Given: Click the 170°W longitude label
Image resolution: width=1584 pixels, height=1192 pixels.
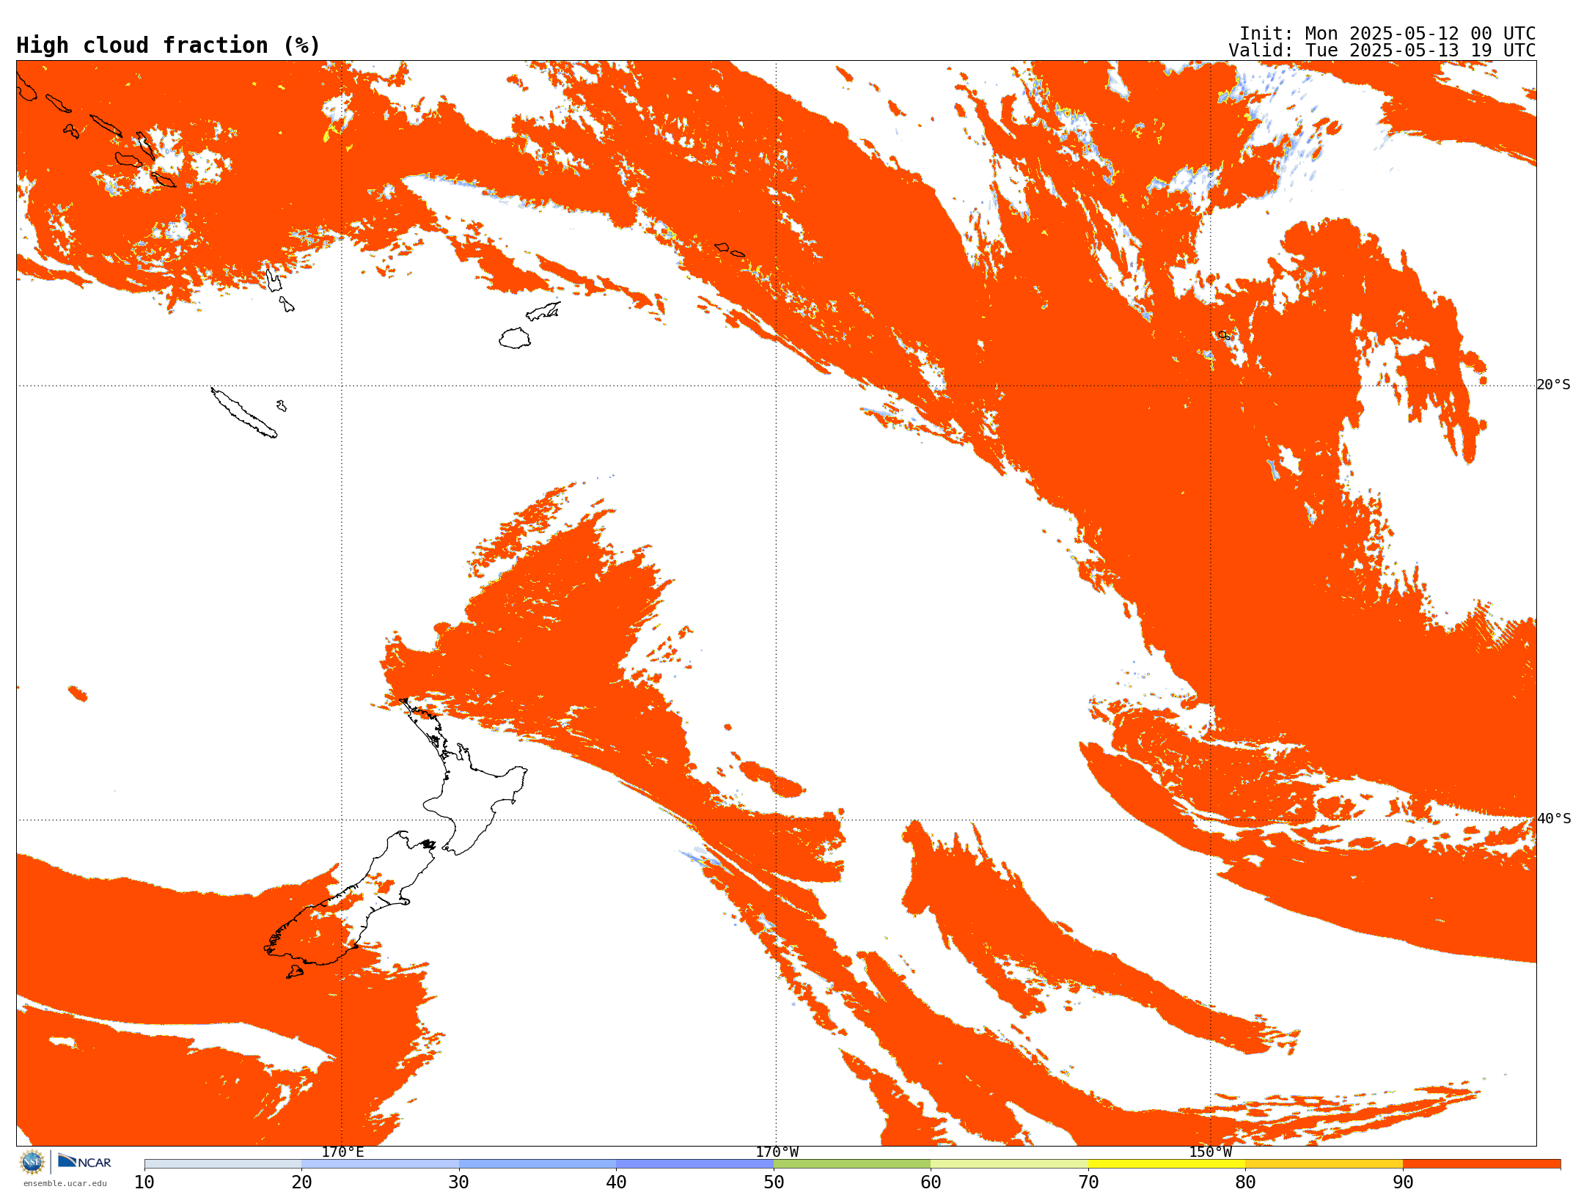Looking at the screenshot, I should point(777,1152).
